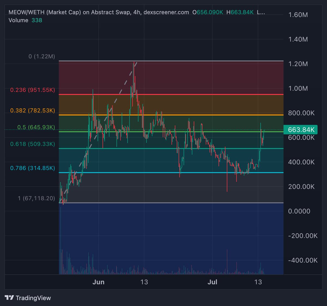Image resolution: width=327 pixels, height=306 pixels.
Task: Click the Jul date on time axis
Action: click(x=212, y=282)
